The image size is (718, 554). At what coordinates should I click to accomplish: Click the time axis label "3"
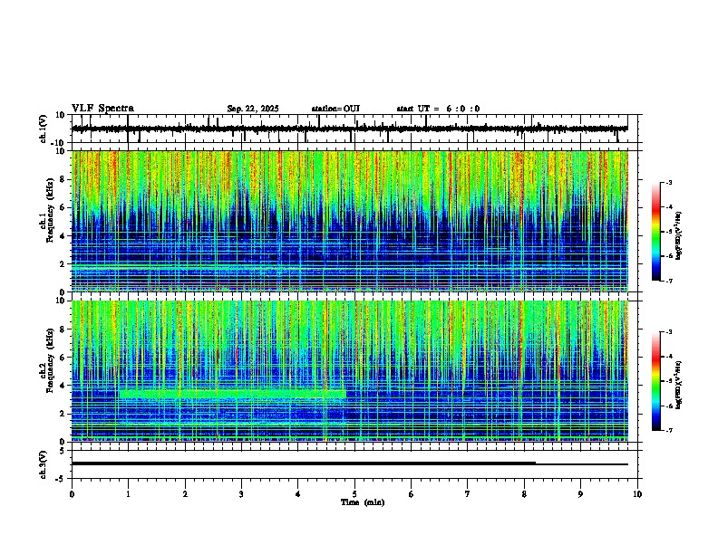(241, 494)
